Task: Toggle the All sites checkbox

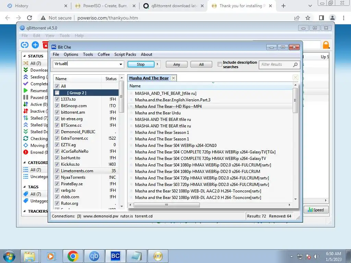Action: pos(57,86)
